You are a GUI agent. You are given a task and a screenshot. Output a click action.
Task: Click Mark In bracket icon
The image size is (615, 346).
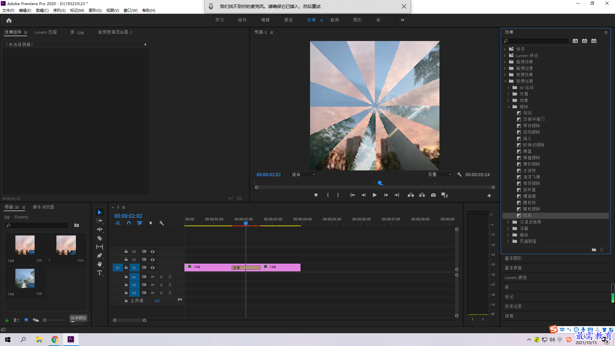tap(328, 195)
